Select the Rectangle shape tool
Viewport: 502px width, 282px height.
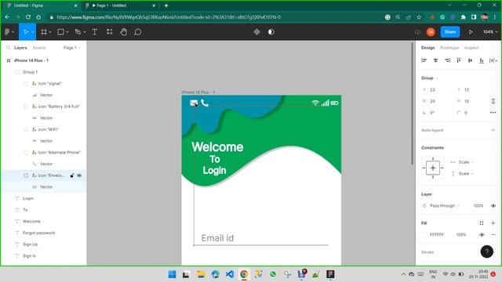pyautogui.click(x=60, y=32)
